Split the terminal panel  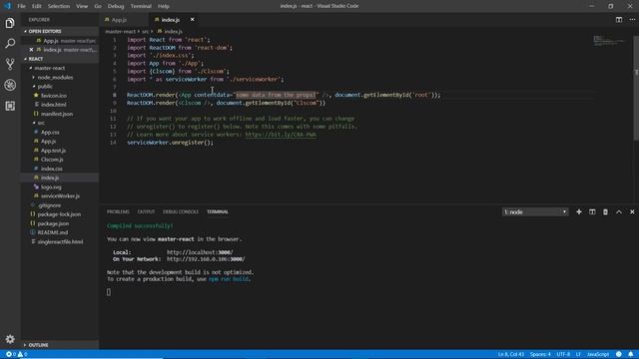point(592,212)
